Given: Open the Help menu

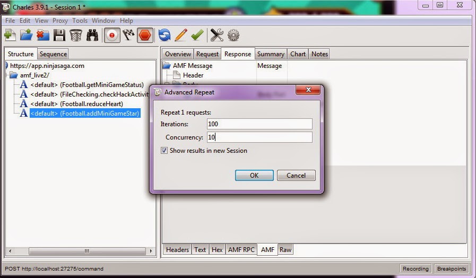Looking at the screenshot, I should [126, 21].
